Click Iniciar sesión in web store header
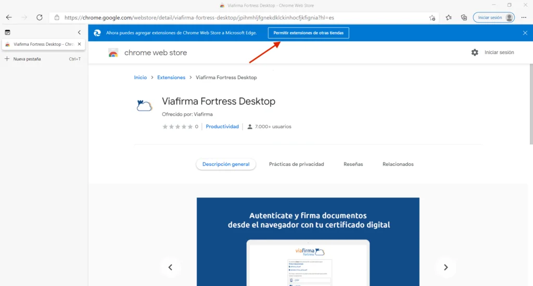 (x=499, y=53)
